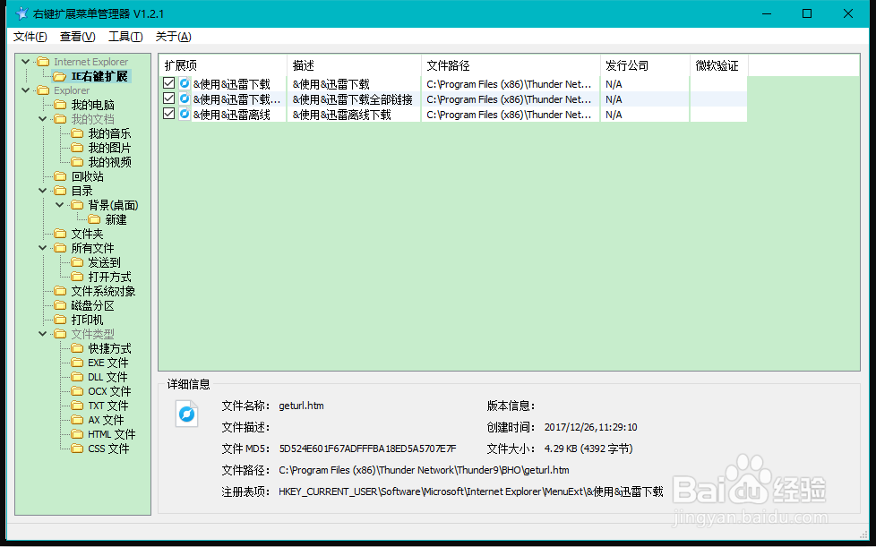This screenshot has height=547, width=876.
Task: Select the 我的电脑 tree item
Action: pos(93,105)
